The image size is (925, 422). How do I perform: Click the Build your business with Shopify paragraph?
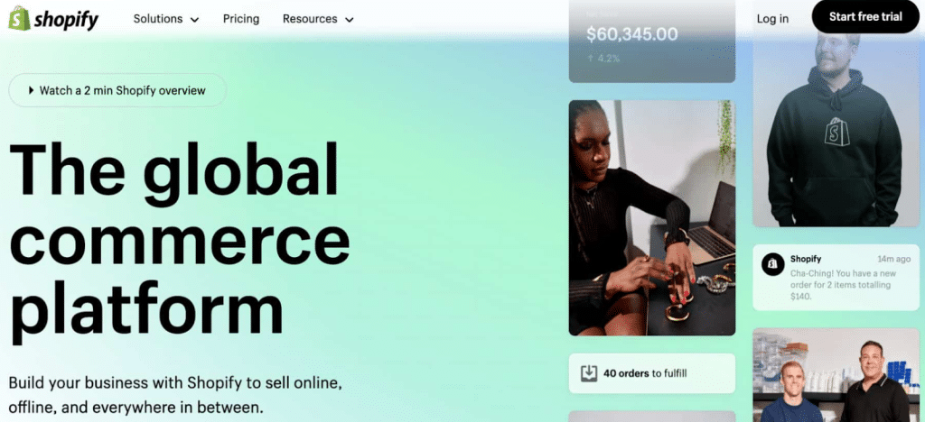pyautogui.click(x=176, y=395)
